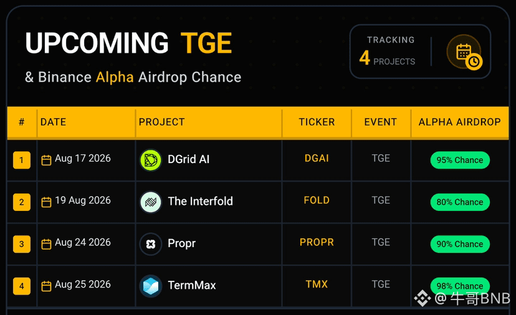Click the TICKER column header
The height and width of the screenshot is (315, 516).
click(x=317, y=122)
